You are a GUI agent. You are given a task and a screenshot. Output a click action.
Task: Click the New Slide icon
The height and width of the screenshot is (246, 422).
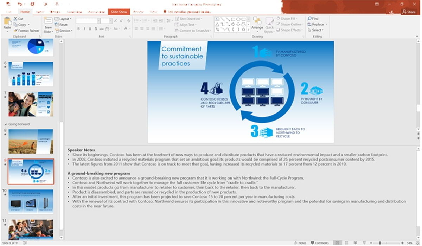pyautogui.click(x=48, y=21)
